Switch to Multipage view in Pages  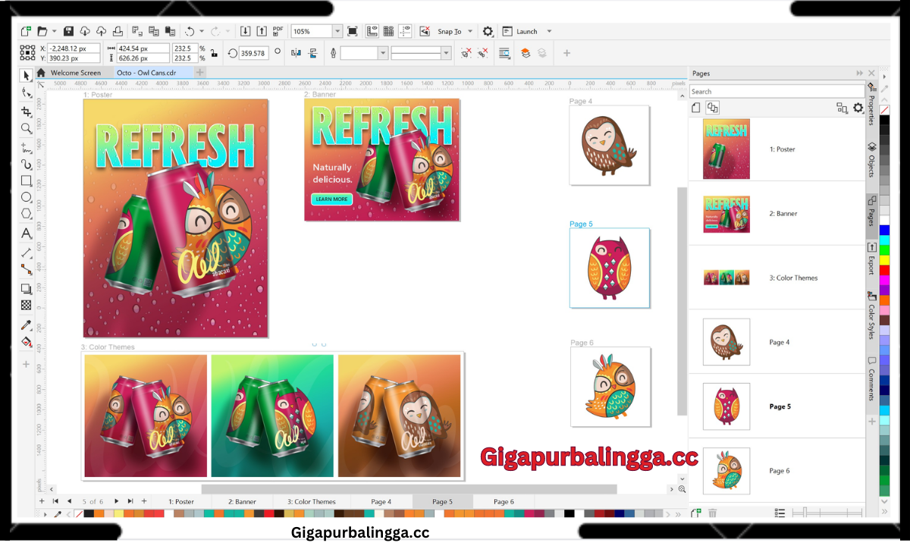[713, 108]
